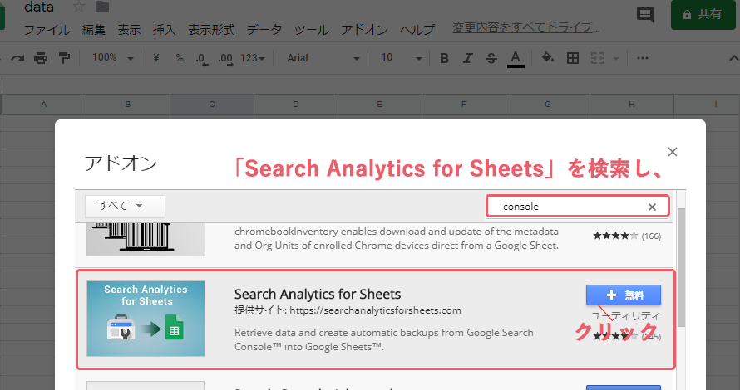Toggle strikethrough formatting

491,58
